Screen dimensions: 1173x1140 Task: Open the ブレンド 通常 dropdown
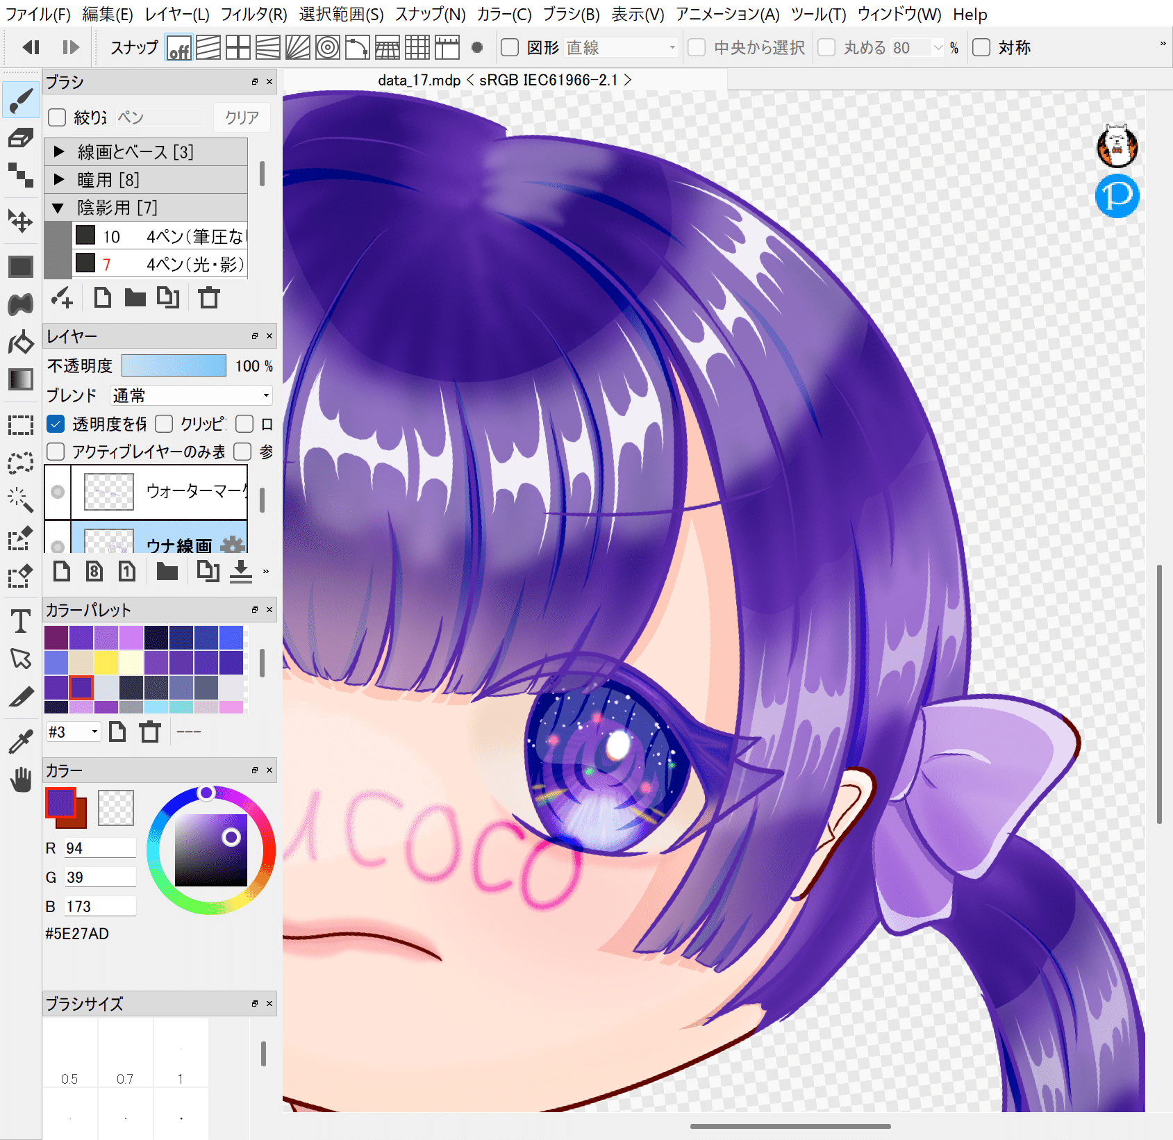point(191,395)
